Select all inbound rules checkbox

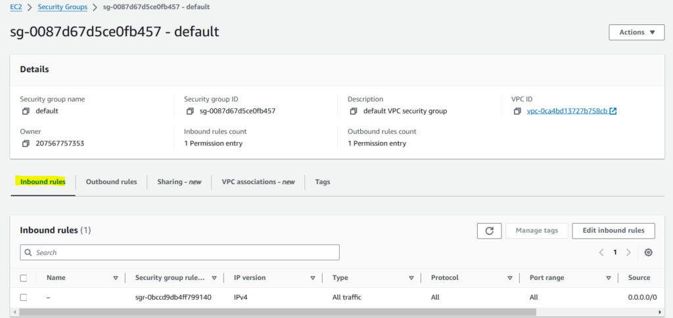coord(24,278)
